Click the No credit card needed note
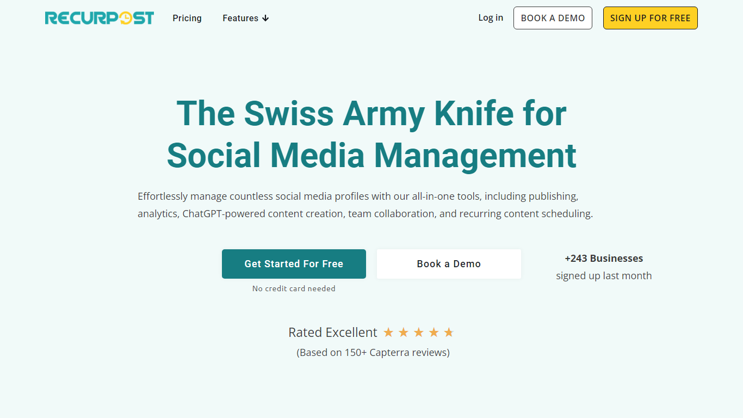This screenshot has width=743, height=418. 294,288
